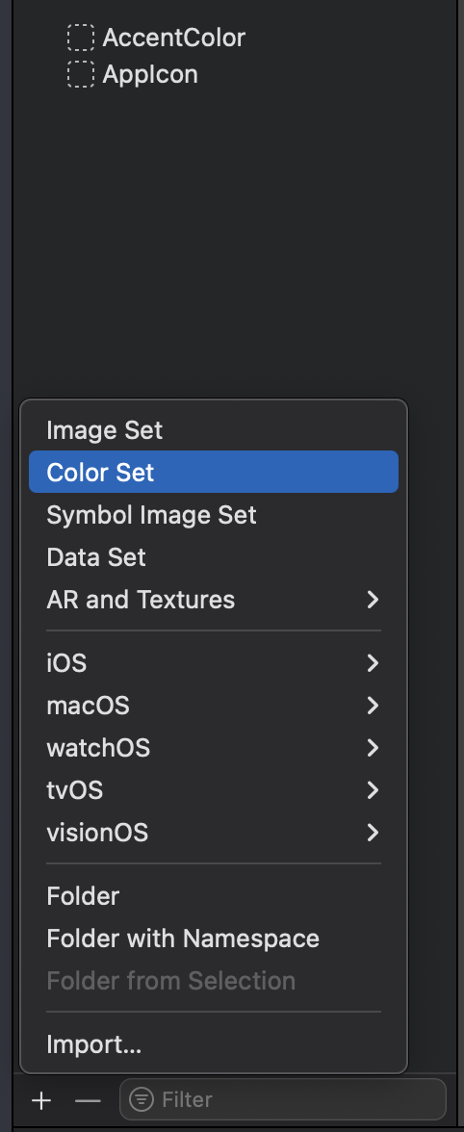Click the filter icon in search field
The image size is (464, 1132).
pos(142,1099)
